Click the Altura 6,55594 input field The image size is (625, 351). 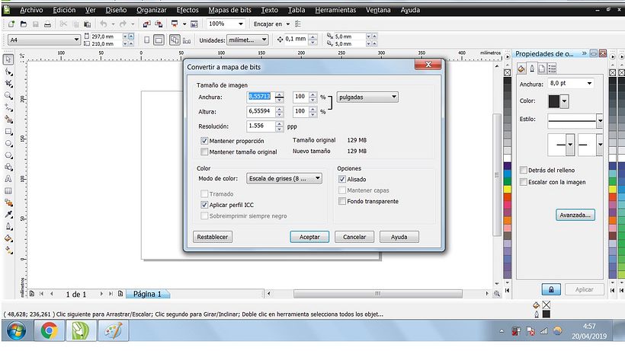[x=261, y=111]
